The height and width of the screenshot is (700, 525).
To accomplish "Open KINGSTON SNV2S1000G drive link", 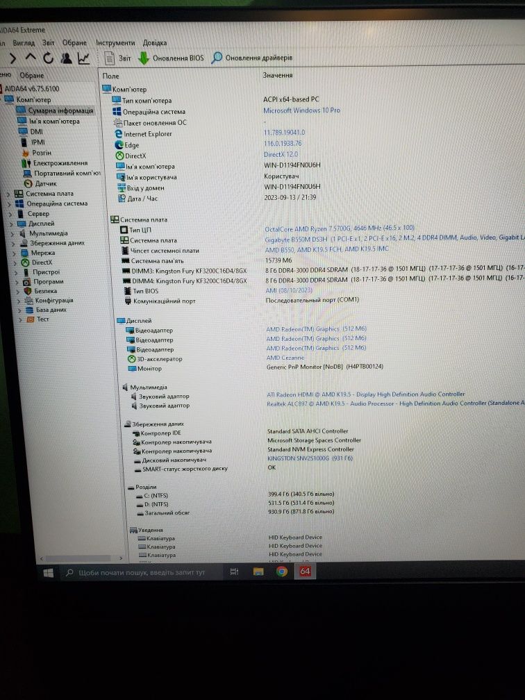I will [x=310, y=458].
